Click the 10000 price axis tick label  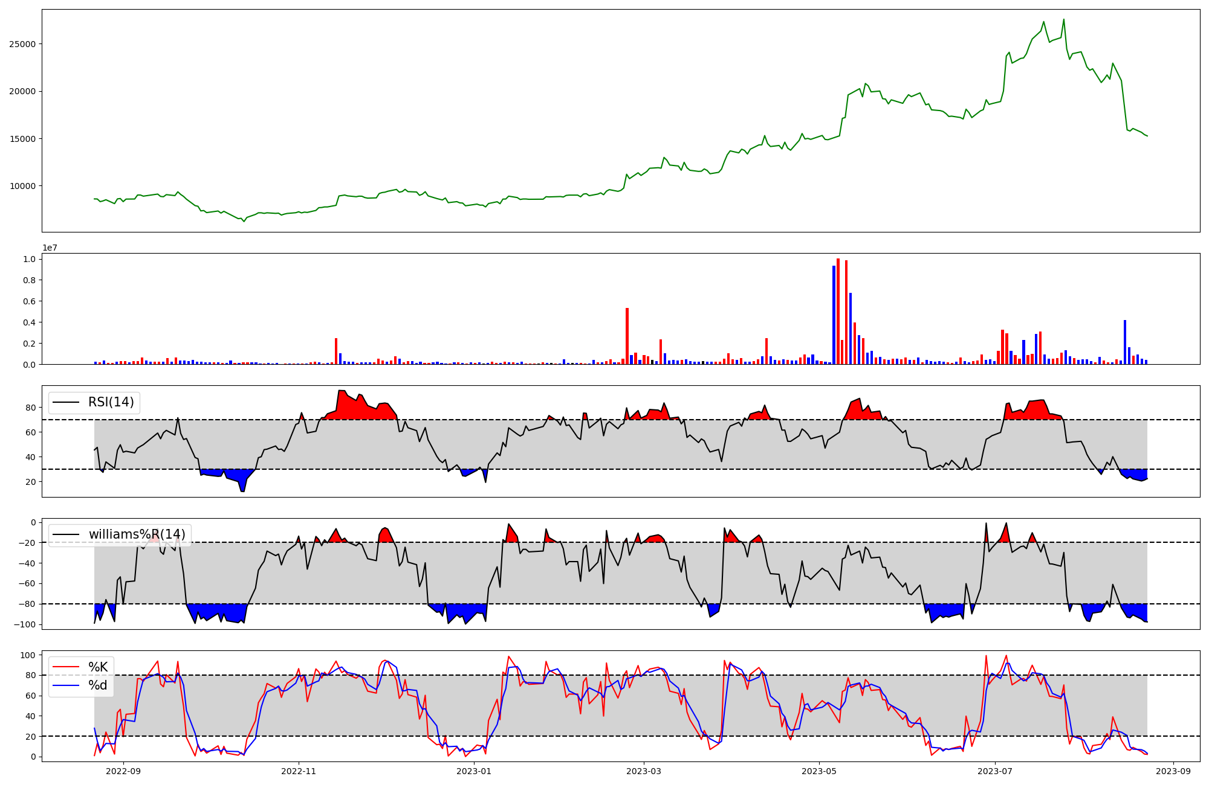click(x=22, y=186)
